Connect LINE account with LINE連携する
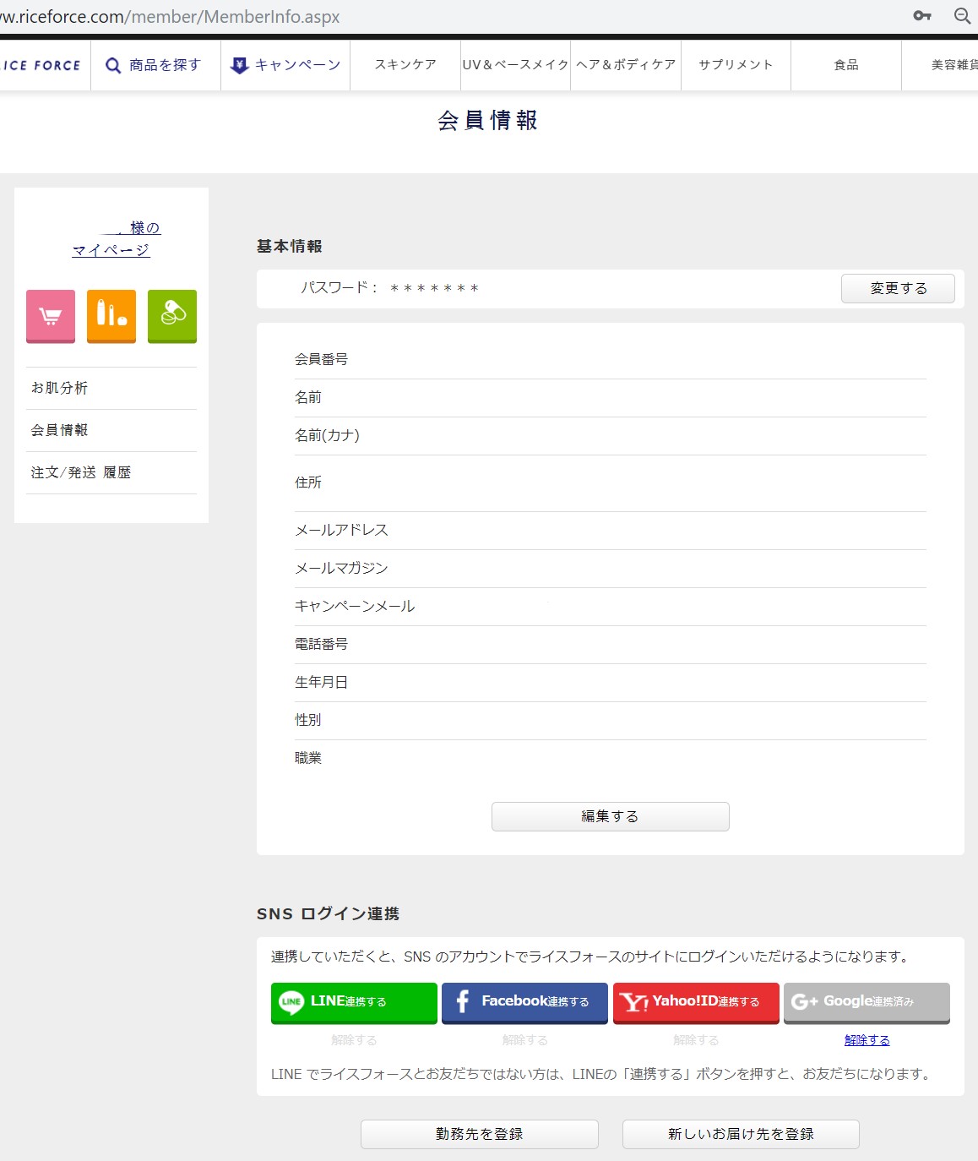978x1161 pixels. (x=354, y=1002)
